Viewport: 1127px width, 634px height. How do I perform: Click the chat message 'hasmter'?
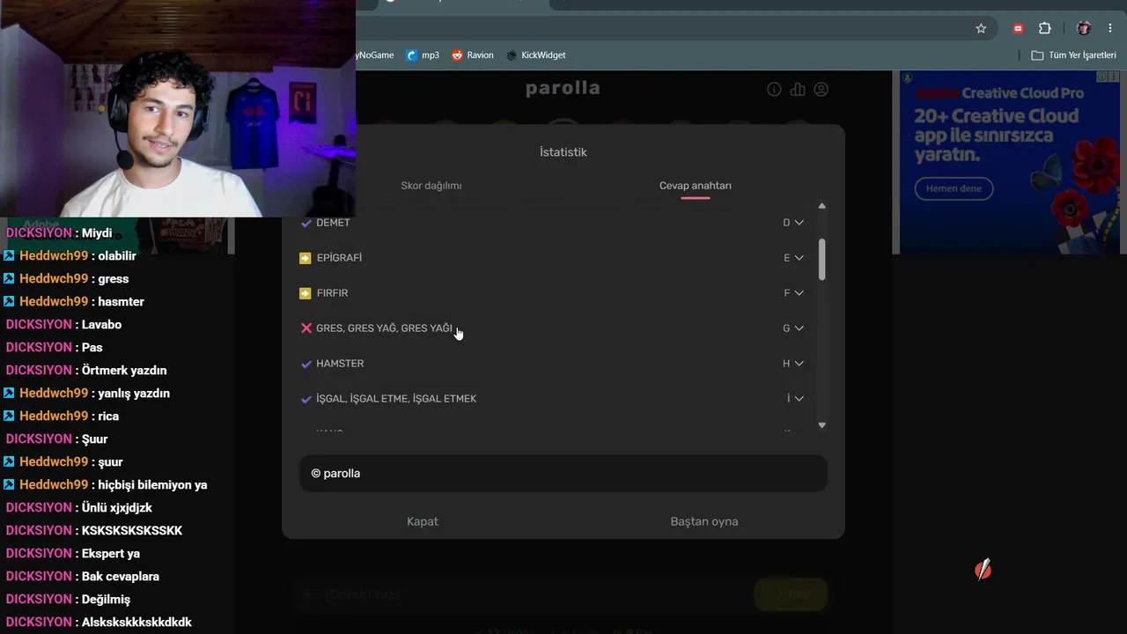tap(121, 302)
